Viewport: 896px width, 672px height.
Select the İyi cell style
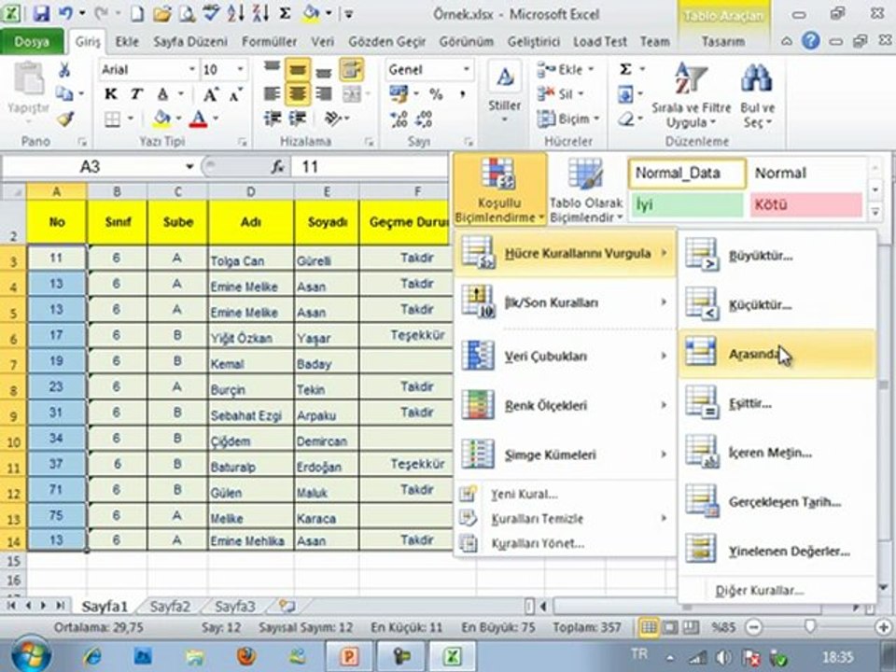tap(688, 204)
